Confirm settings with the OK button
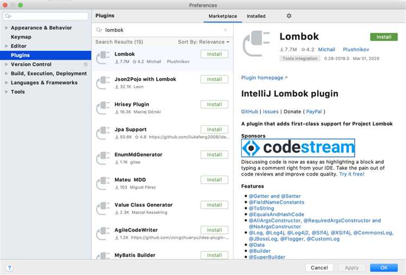 click(384, 267)
